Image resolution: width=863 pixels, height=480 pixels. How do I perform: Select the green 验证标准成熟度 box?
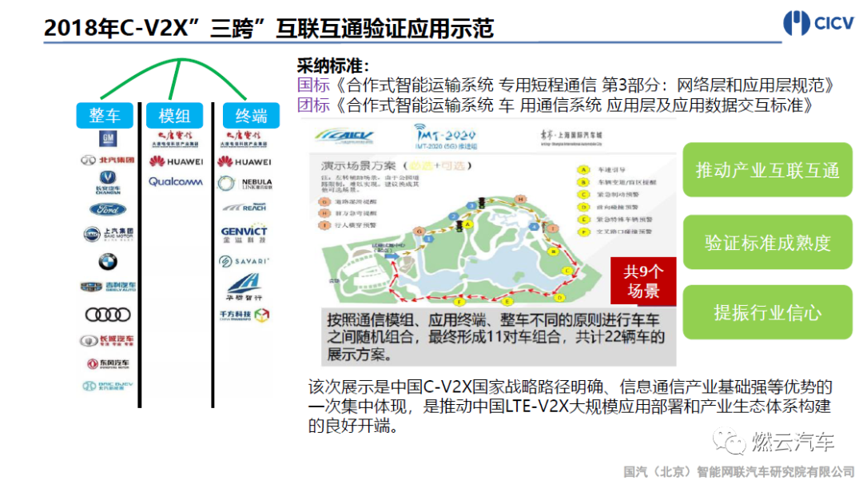(767, 243)
